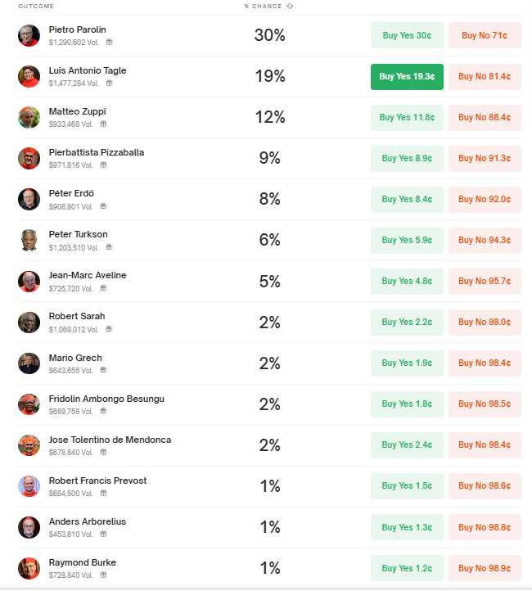Click the 19% chance for Tagle

[270, 76]
